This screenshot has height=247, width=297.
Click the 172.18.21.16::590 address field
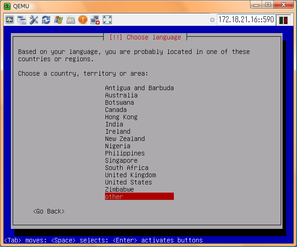point(246,19)
